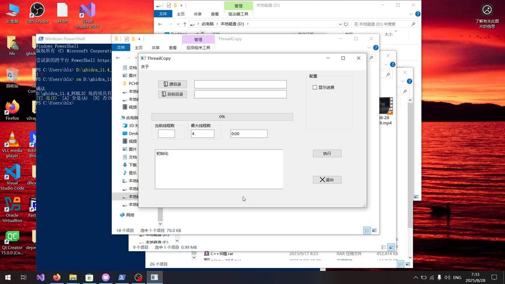
Task: Click the Windows Start button
Action: click(7, 277)
